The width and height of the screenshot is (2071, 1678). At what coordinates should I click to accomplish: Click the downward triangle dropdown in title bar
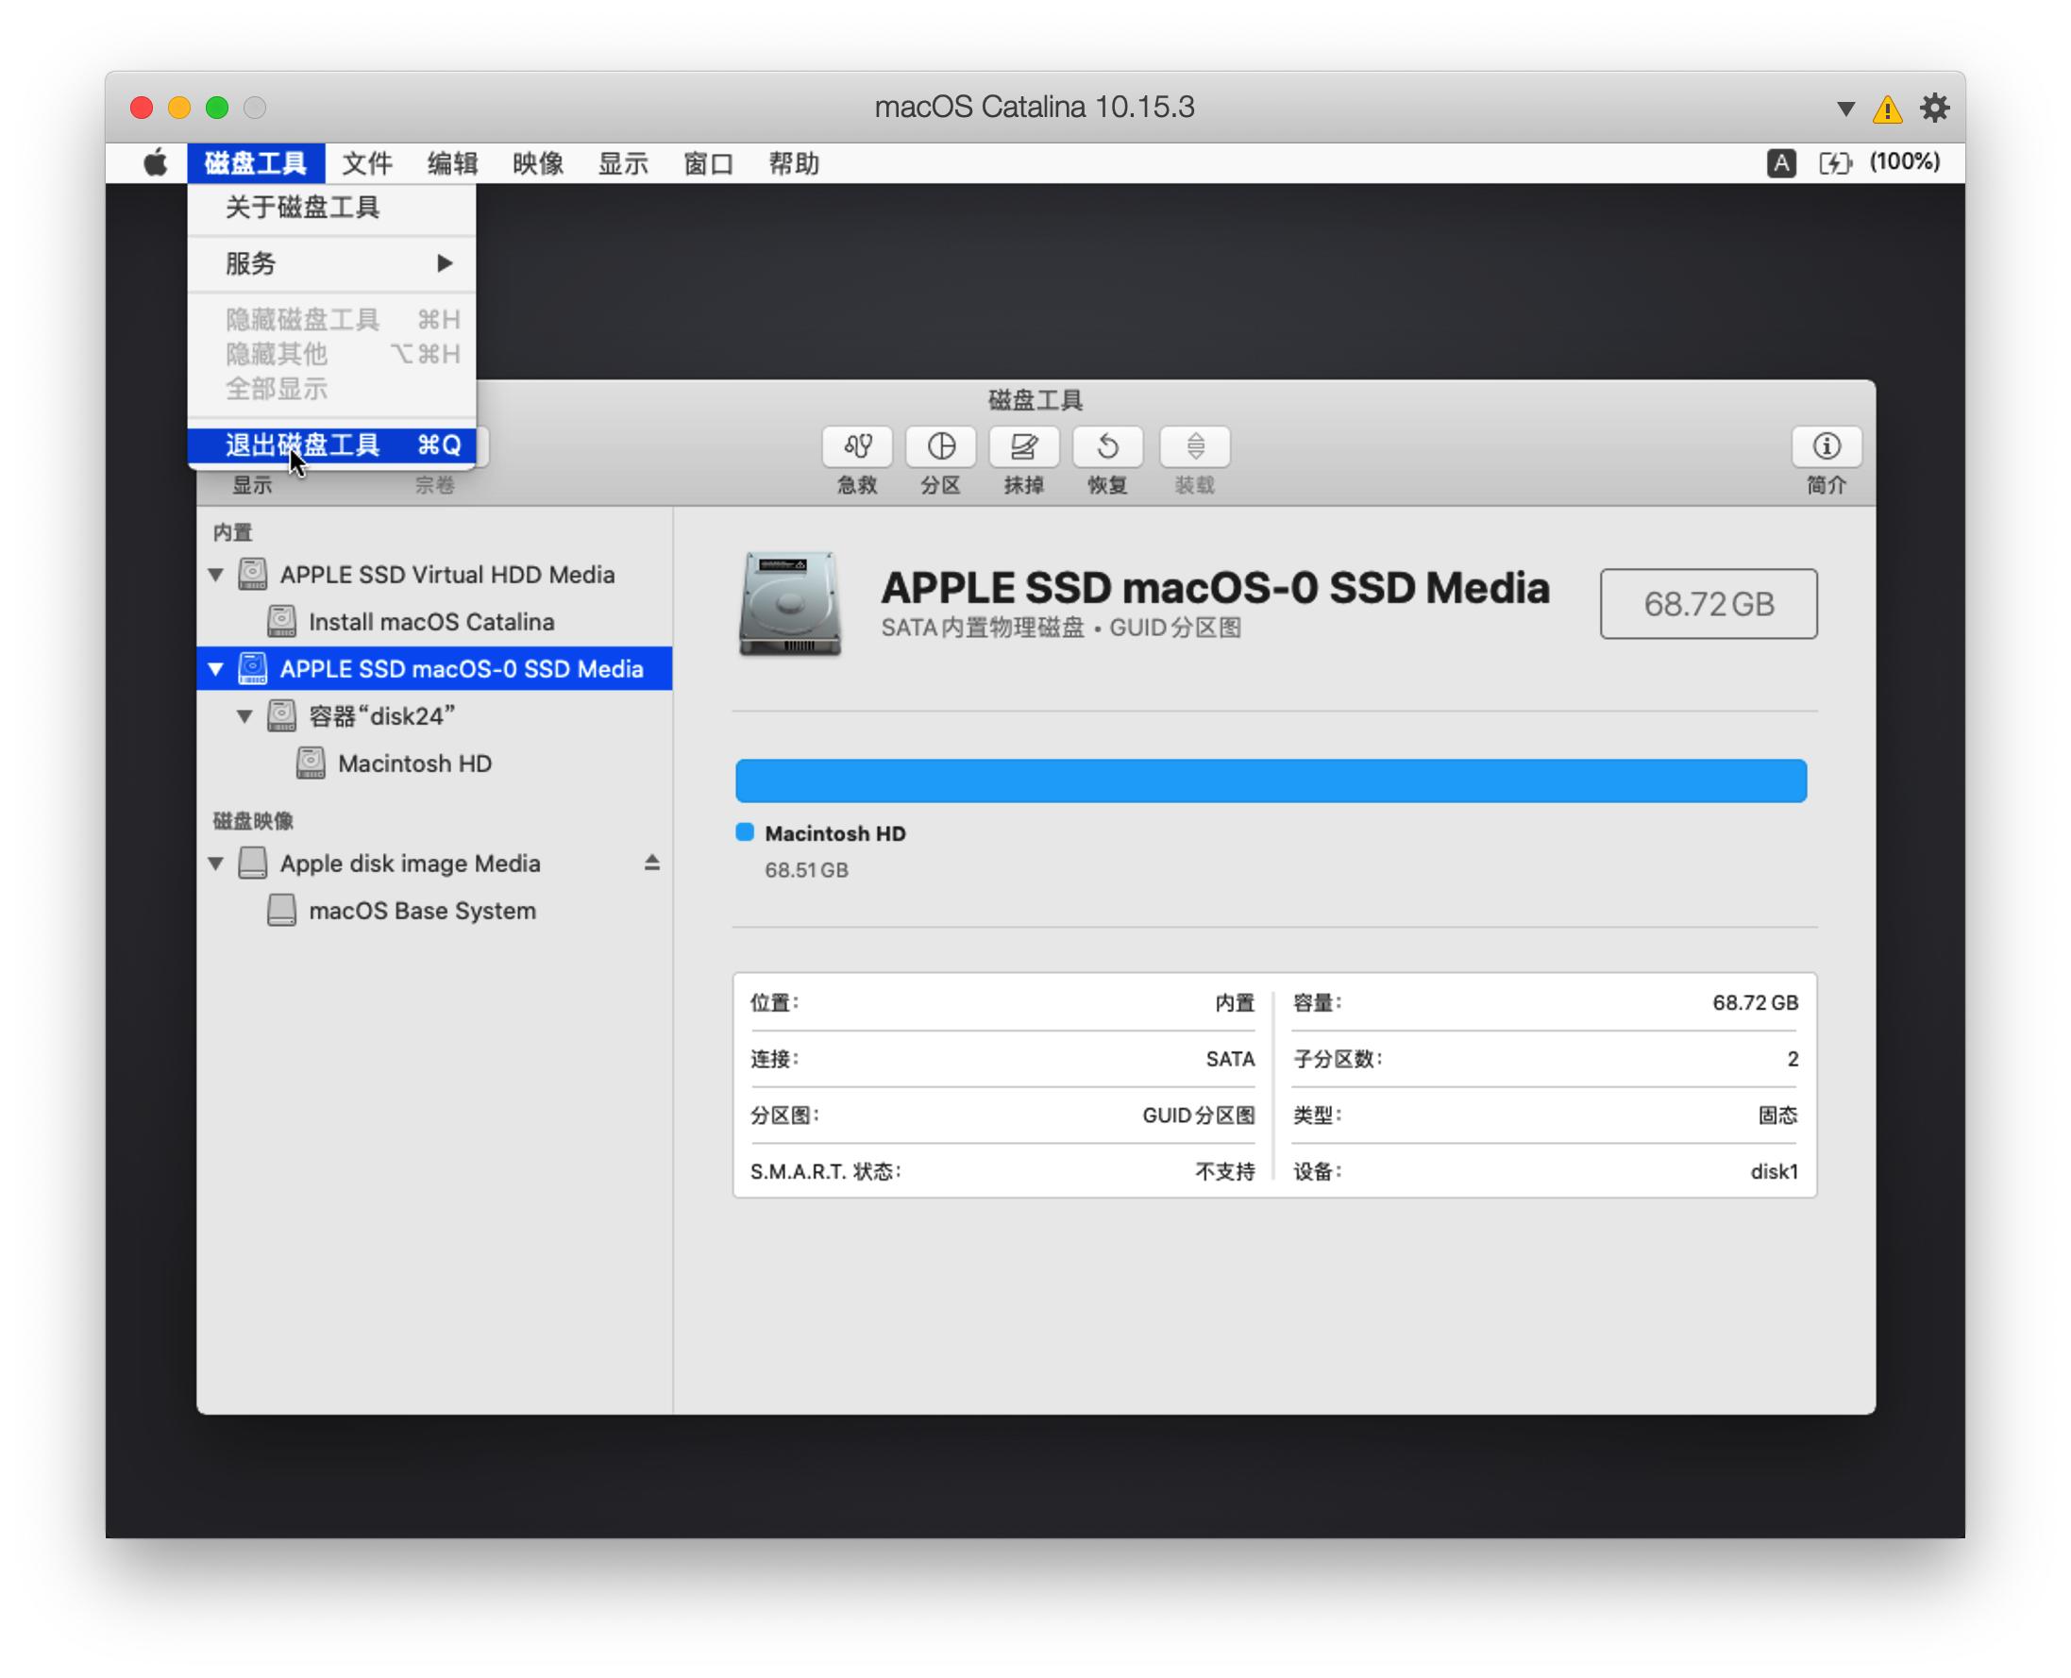pyautogui.click(x=1844, y=109)
